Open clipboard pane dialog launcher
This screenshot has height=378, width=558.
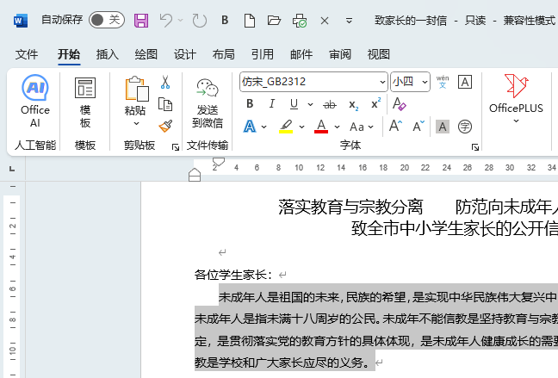(x=176, y=147)
